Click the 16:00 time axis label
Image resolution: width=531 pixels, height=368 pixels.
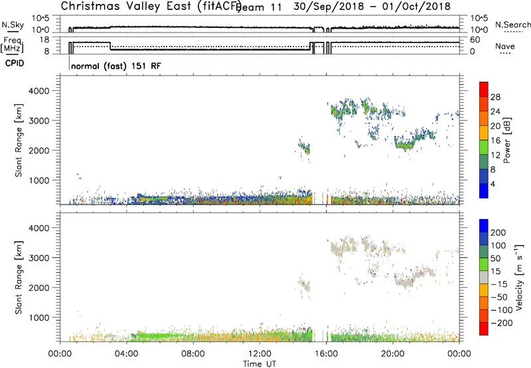pyautogui.click(x=326, y=354)
